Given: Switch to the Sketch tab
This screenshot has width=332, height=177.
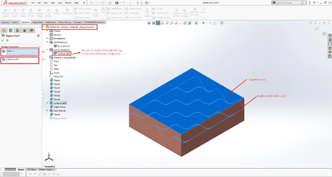Looking at the screenshot, I should [15, 22].
